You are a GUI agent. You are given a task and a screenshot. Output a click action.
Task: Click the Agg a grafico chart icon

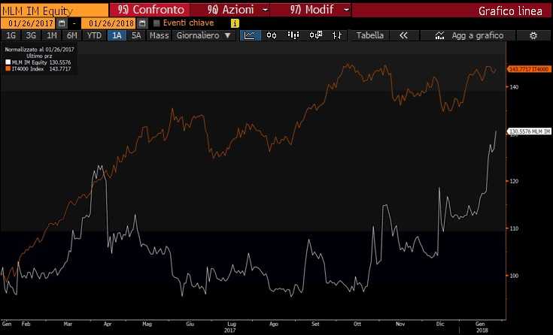pyautogui.click(x=439, y=35)
